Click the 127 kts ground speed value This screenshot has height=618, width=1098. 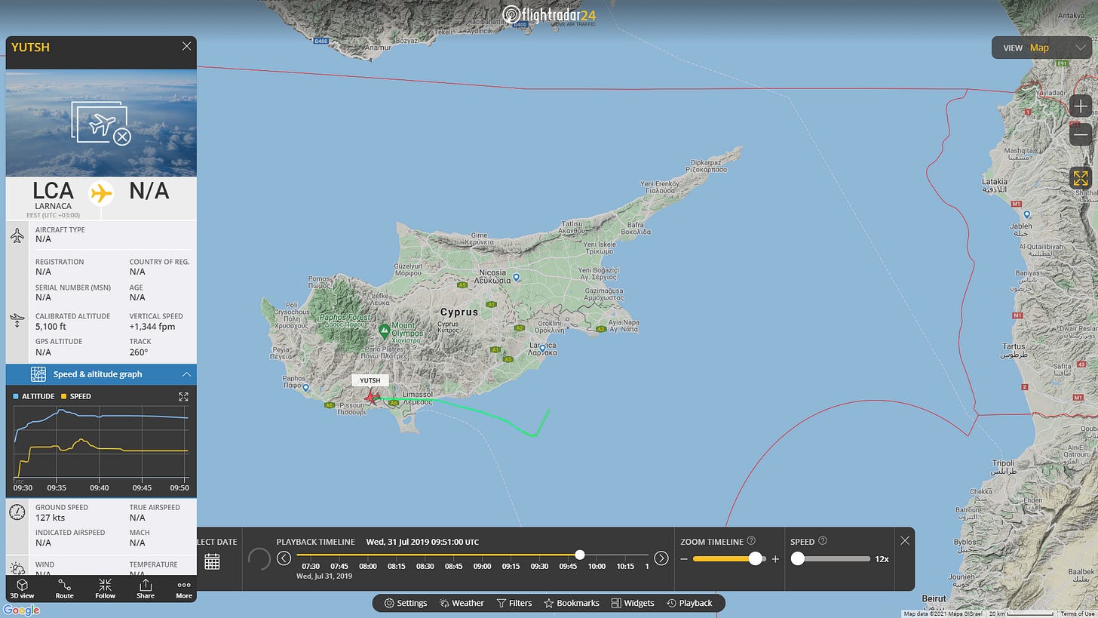coord(51,518)
